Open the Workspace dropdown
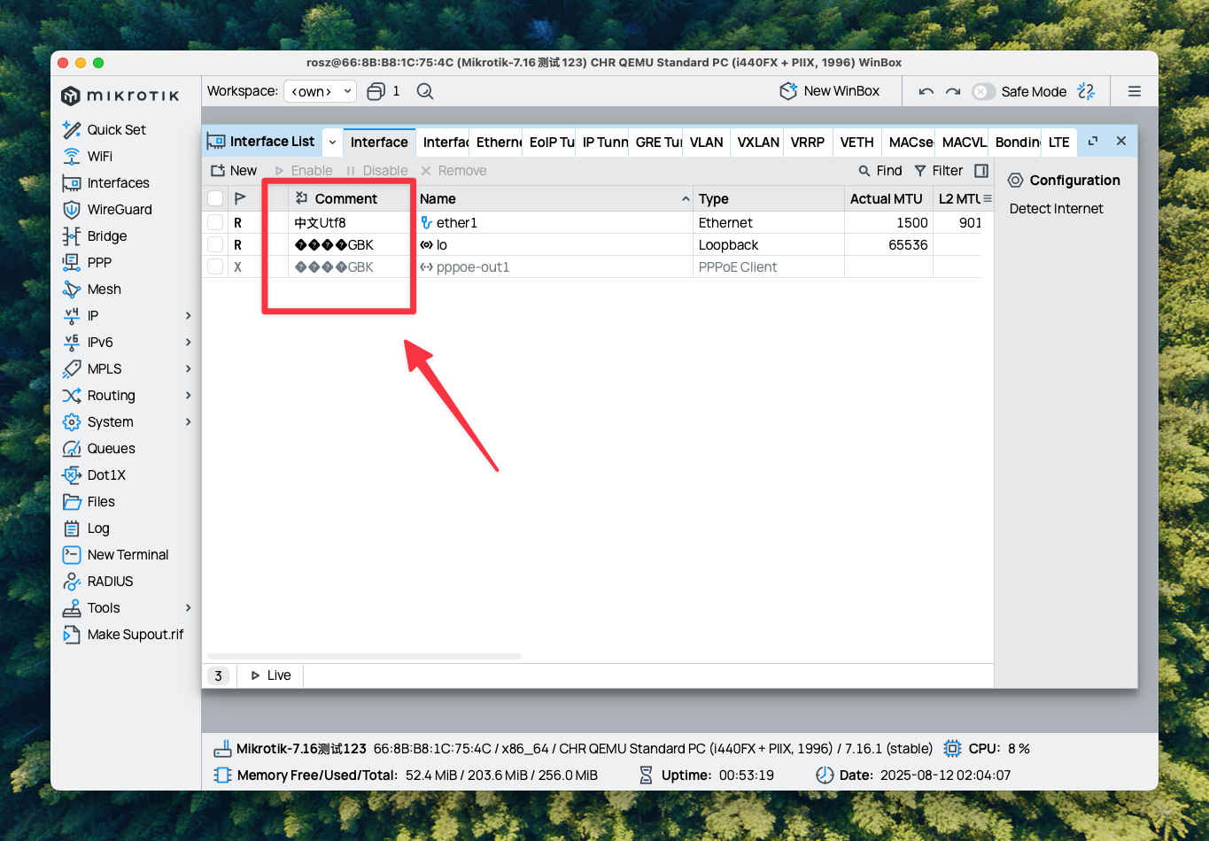1209x841 pixels. [x=320, y=91]
